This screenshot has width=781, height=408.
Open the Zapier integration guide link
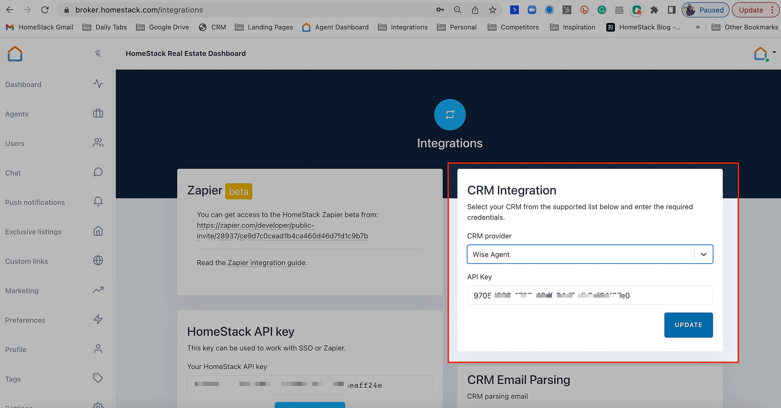point(267,263)
